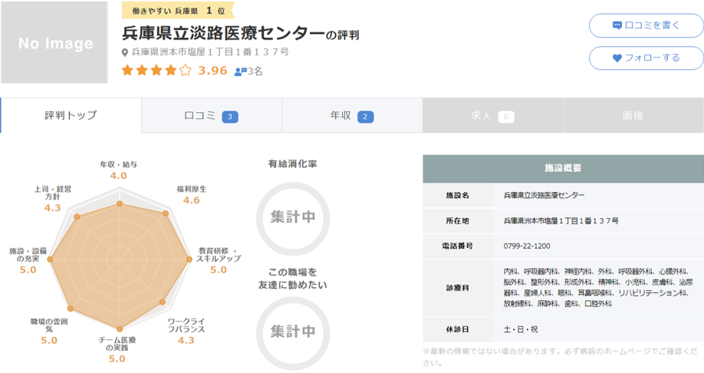704x373 pixels.
Task: Click the 施設・設備の充実 5.0 label
Action: [28, 261]
